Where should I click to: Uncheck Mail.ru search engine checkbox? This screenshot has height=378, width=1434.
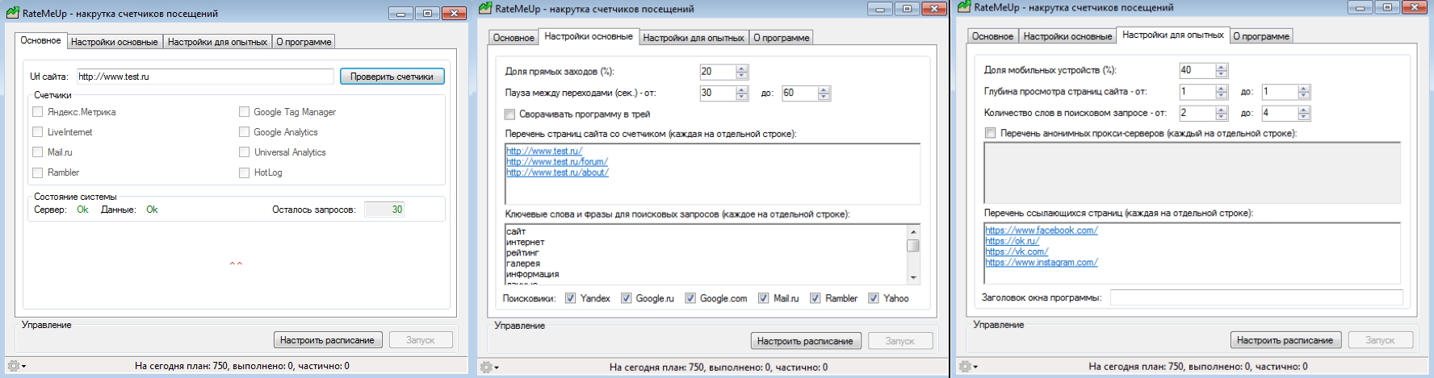pyautogui.click(x=763, y=298)
